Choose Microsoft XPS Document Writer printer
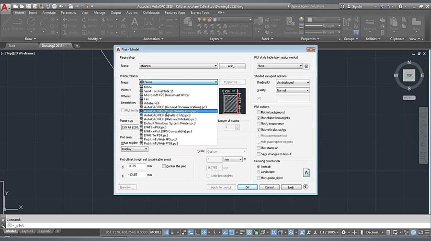431x241 pixels. [178, 95]
